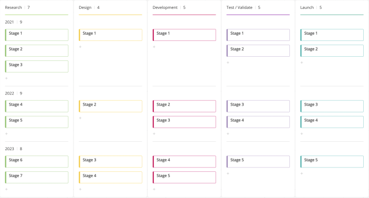The image size is (369, 198).
Task: Add card below Design Stage 4
Action: [80, 189]
